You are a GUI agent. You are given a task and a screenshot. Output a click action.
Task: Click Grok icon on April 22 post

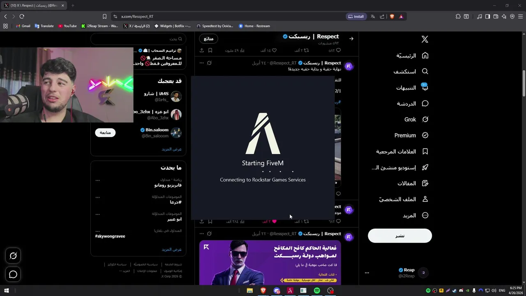[x=209, y=234]
